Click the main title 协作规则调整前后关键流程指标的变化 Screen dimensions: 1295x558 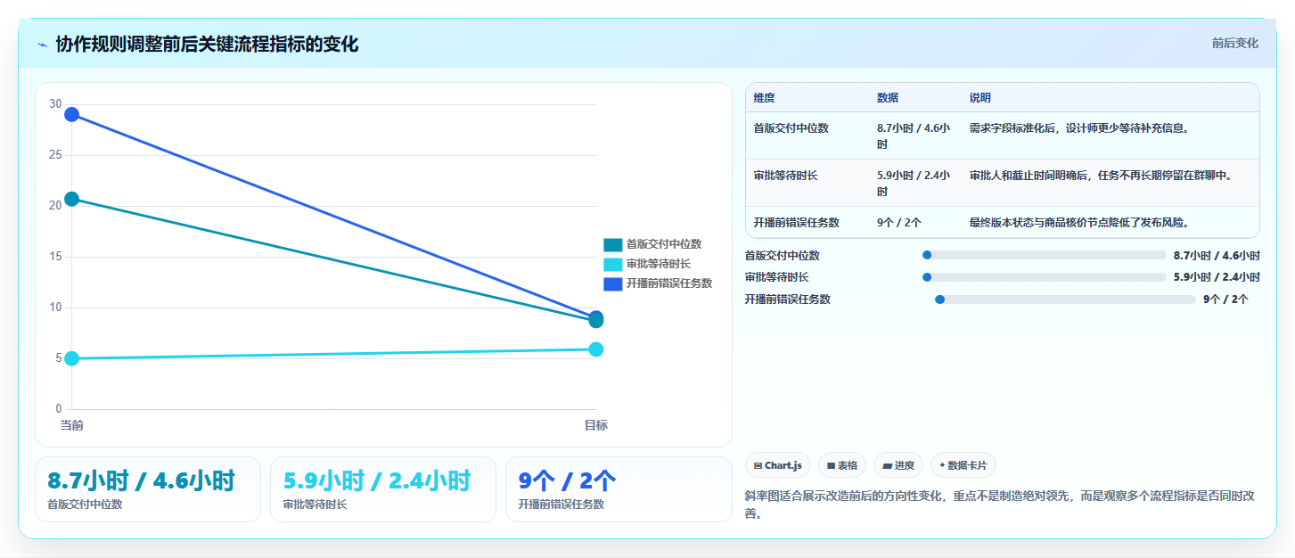(207, 44)
